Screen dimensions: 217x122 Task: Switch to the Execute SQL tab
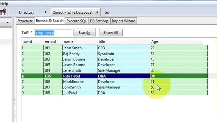[77, 21]
